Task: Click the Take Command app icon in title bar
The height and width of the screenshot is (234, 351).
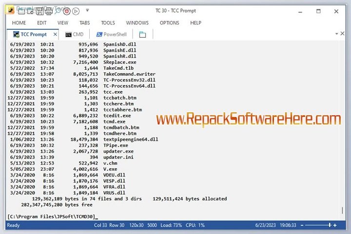Action: [11, 10]
